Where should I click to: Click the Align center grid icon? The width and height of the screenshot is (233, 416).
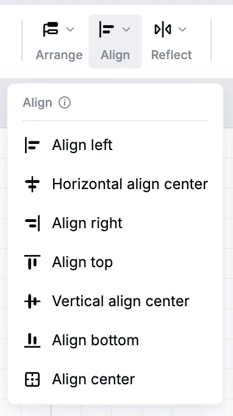coord(32,379)
